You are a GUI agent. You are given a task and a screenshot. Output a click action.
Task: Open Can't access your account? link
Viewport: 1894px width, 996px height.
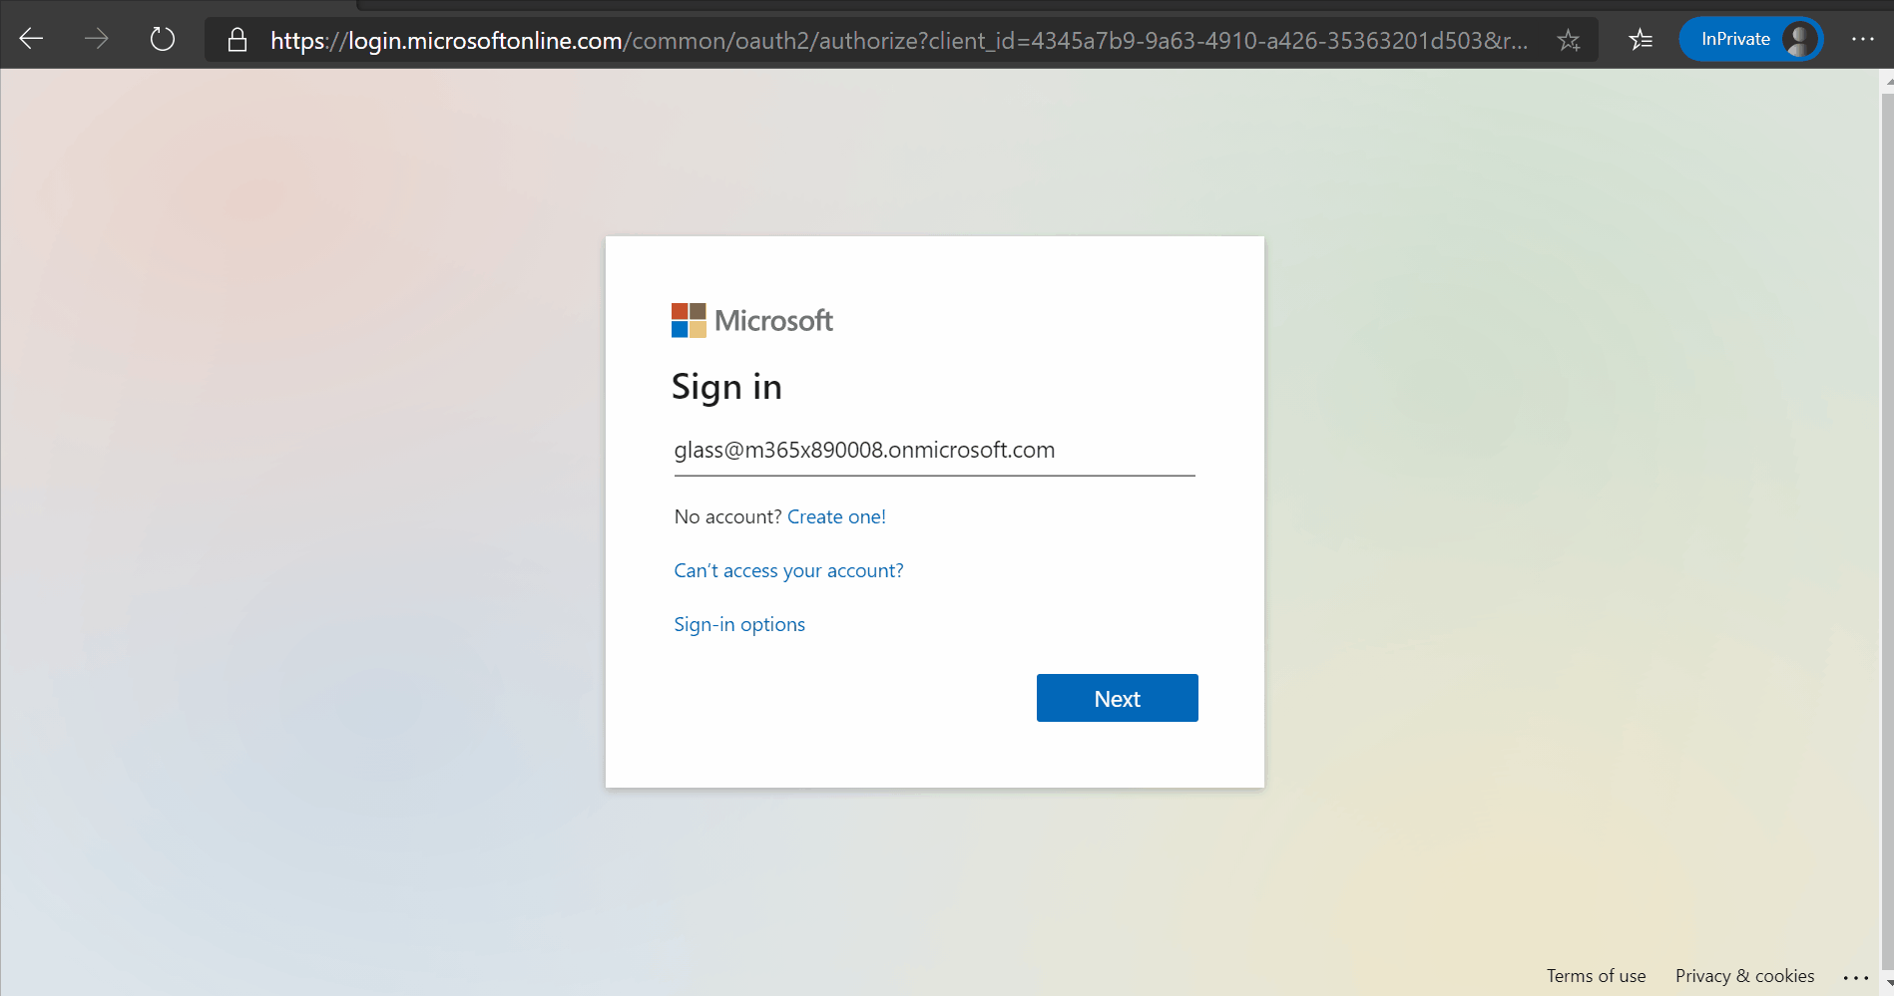[788, 570]
